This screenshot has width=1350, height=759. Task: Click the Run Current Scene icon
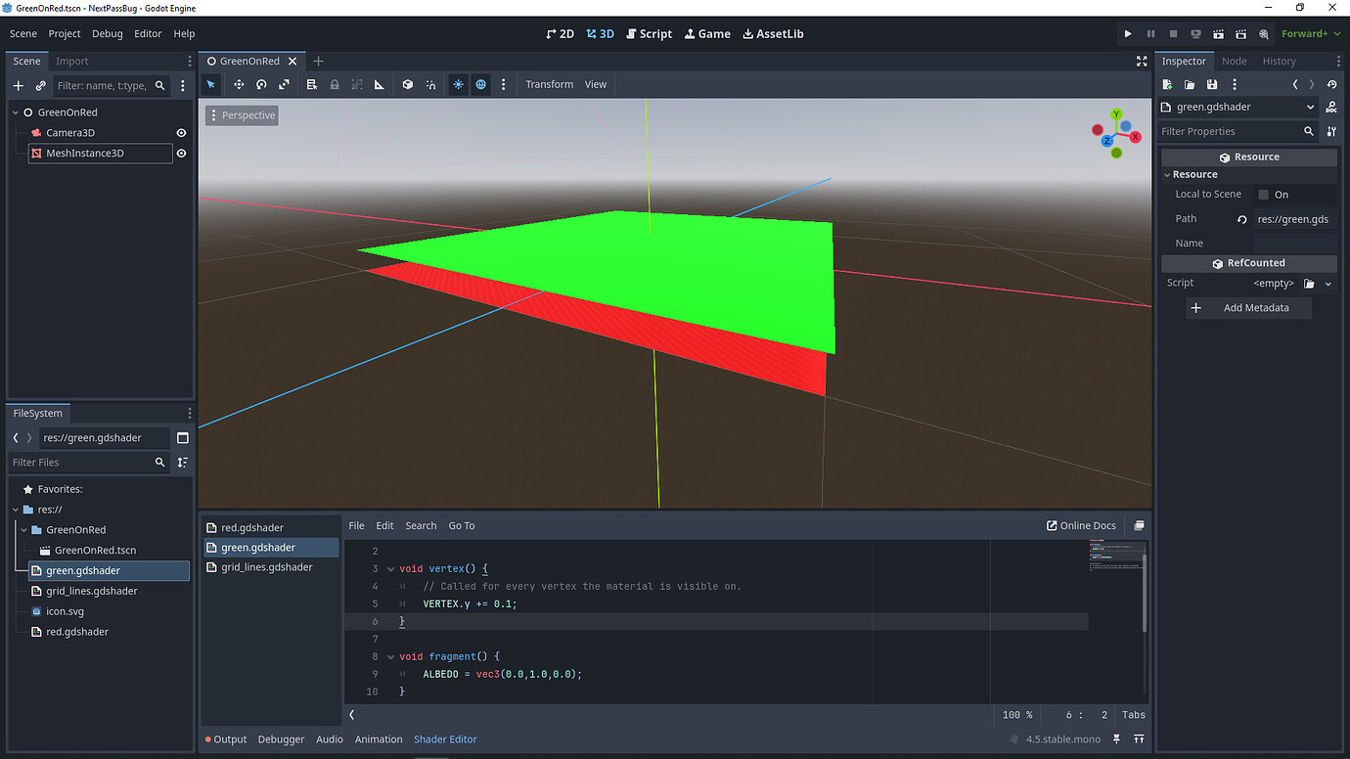tap(1219, 33)
